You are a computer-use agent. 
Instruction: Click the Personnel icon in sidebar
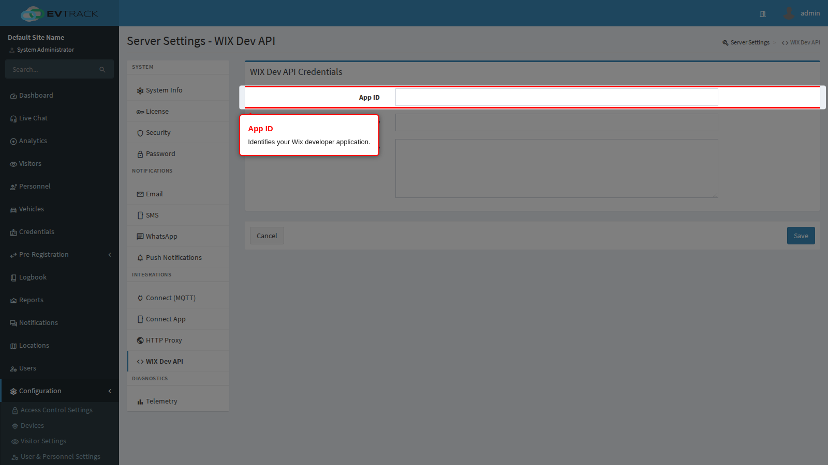[x=13, y=187]
